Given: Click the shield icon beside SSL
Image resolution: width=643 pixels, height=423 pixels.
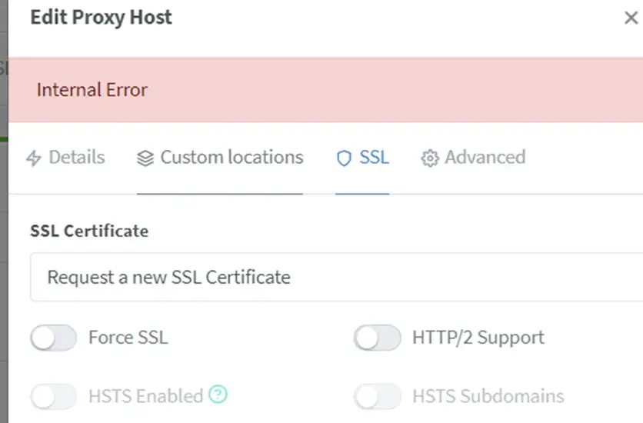Looking at the screenshot, I should pos(344,158).
